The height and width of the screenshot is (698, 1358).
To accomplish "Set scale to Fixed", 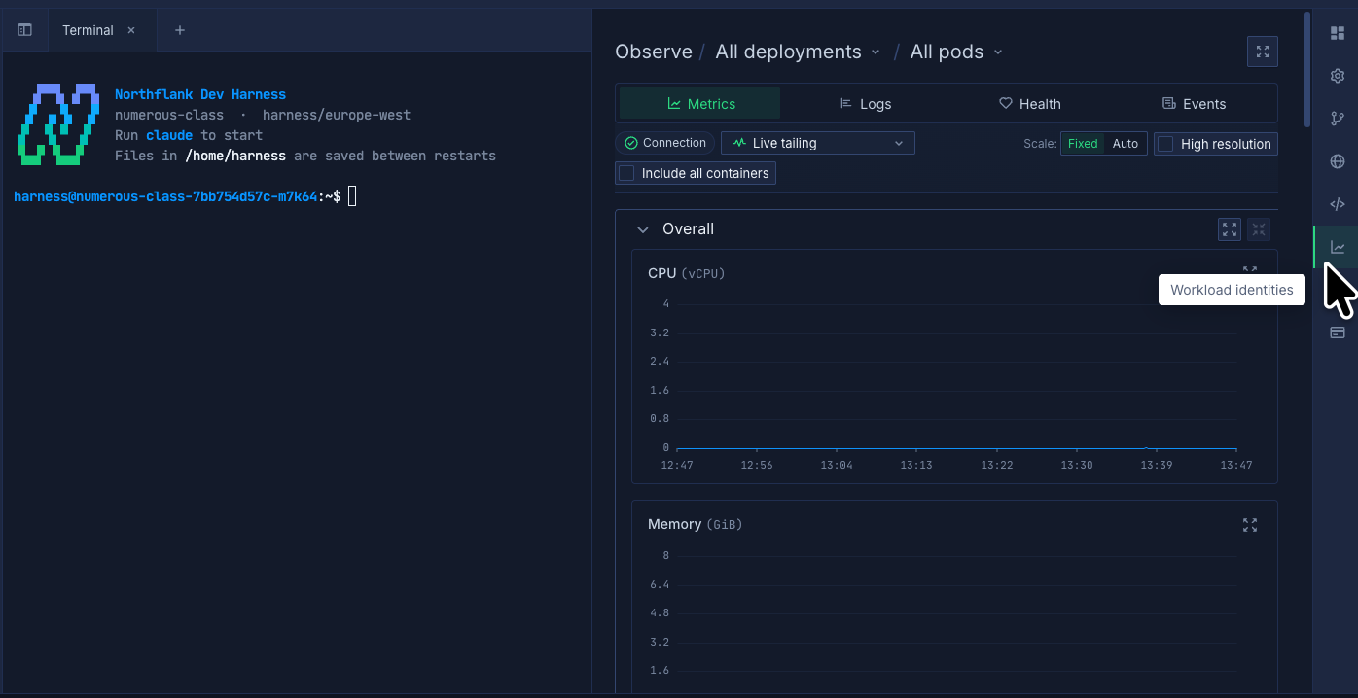I will pos(1083,144).
